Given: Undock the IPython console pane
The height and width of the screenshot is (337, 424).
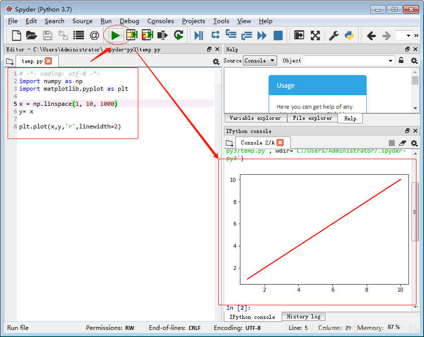Looking at the screenshot, I should pyautogui.click(x=407, y=130).
